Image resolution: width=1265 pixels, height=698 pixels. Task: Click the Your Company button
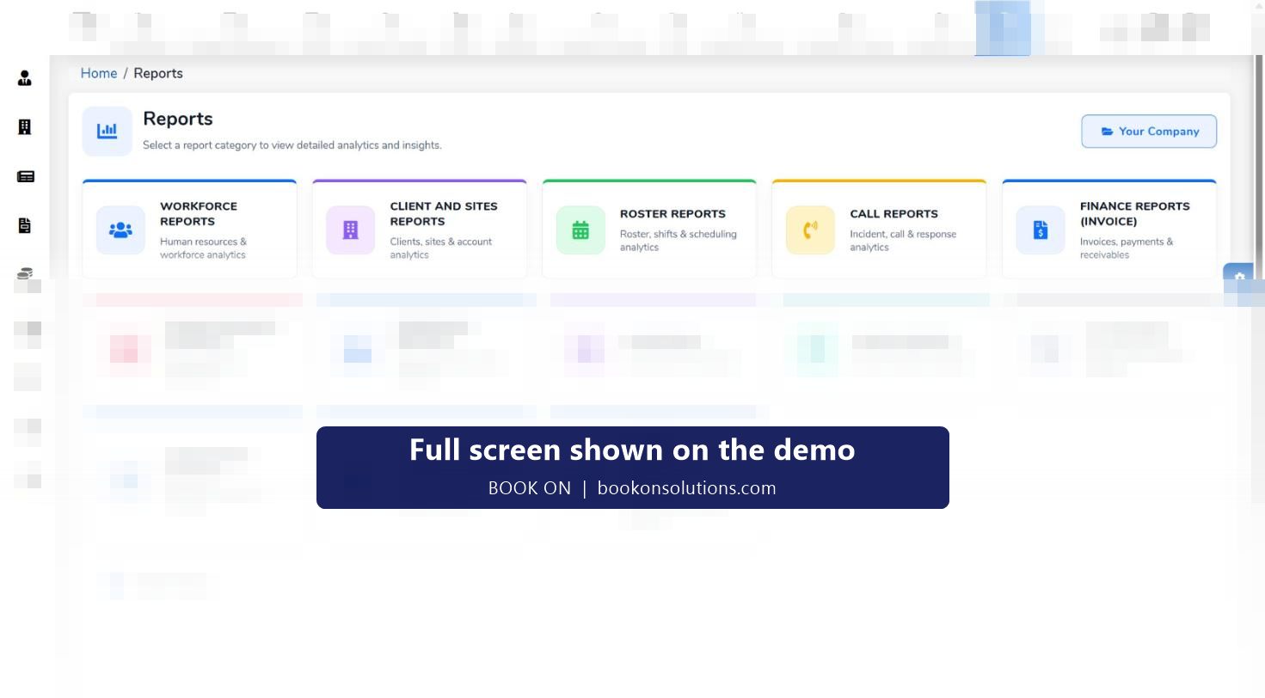(1149, 132)
